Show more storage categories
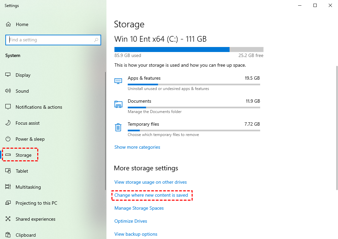 137,147
